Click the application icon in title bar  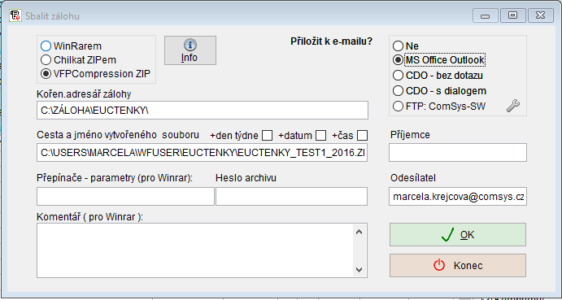[15, 15]
